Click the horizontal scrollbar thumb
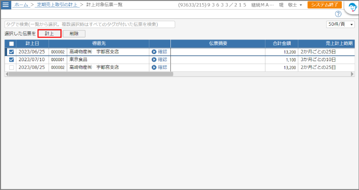Image resolution: width=359 pixels, height=190 pixels. (91, 74)
